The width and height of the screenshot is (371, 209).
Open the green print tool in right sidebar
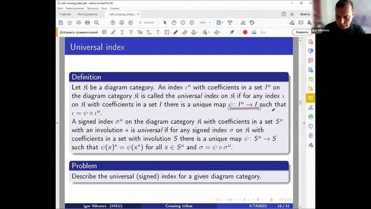coord(311,117)
